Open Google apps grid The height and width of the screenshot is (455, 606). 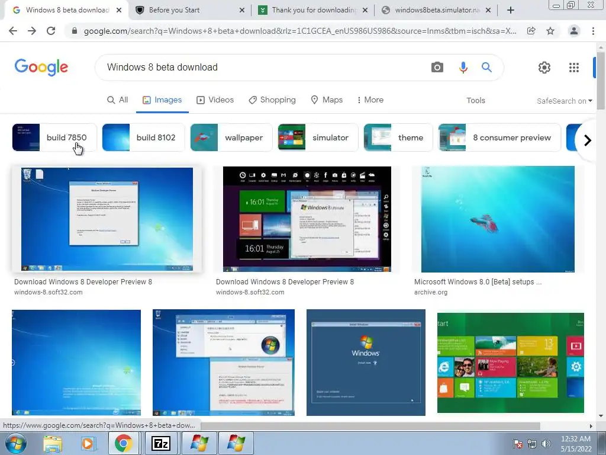[574, 68]
